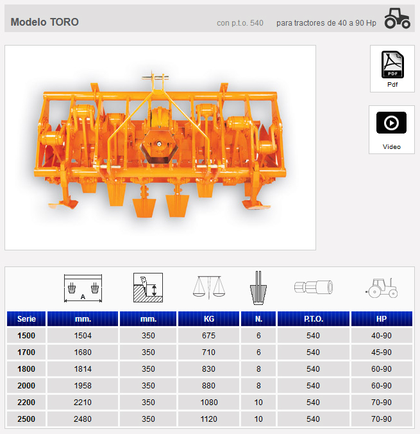Click the N. column header
This screenshot has width=420, height=434.
click(x=258, y=319)
